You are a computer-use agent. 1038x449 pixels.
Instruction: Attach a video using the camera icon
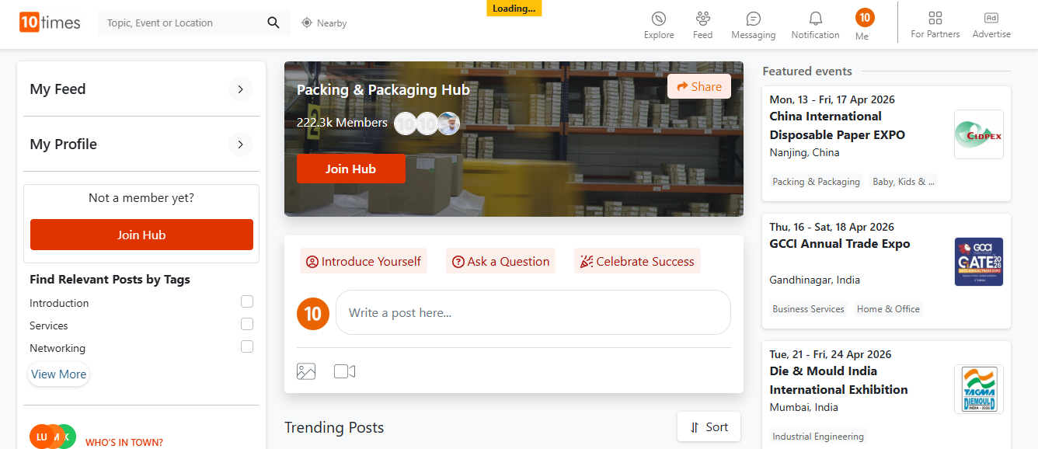tap(344, 371)
